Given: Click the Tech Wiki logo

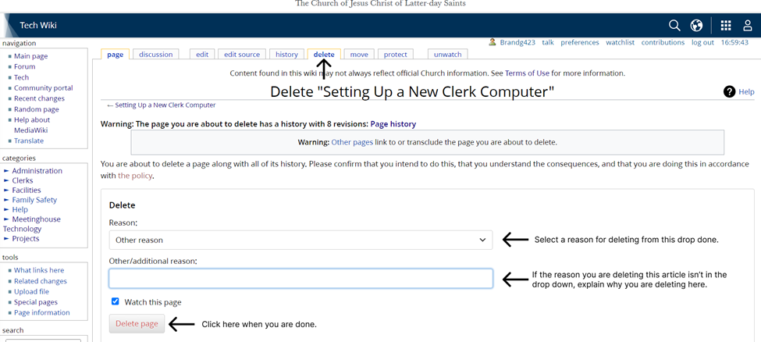Looking at the screenshot, I should pyautogui.click(x=38, y=25).
